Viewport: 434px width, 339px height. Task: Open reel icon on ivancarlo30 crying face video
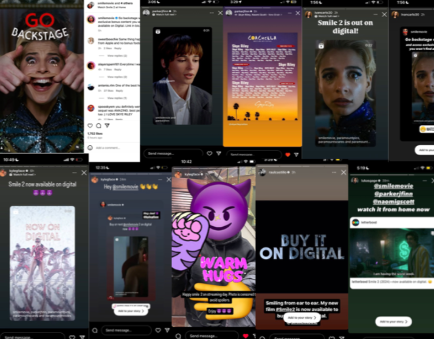point(321,46)
